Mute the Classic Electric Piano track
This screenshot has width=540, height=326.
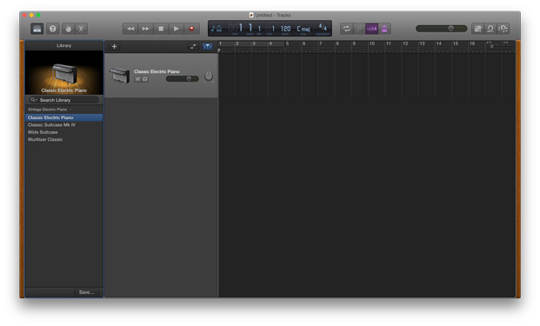[x=137, y=79]
